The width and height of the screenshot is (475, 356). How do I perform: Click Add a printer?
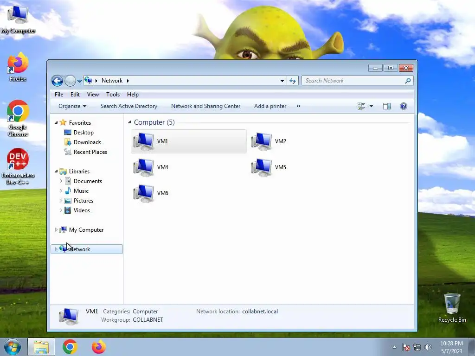(270, 106)
